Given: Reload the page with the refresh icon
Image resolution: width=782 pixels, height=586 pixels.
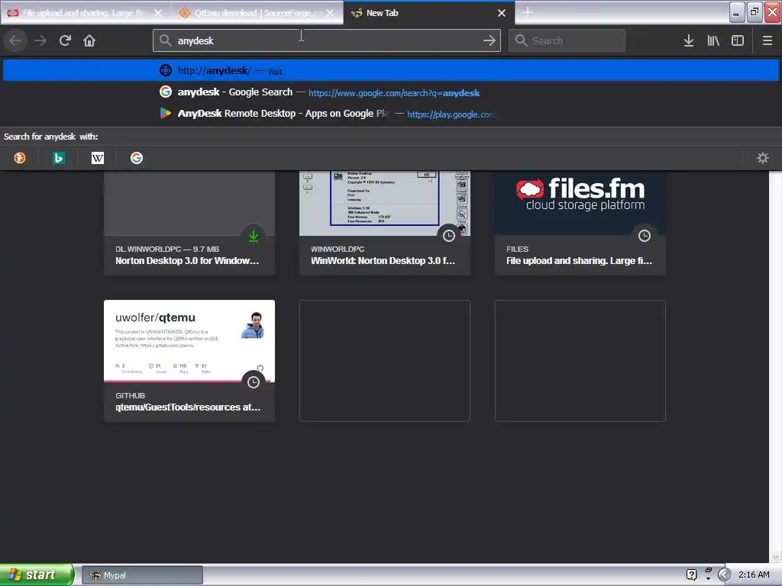Looking at the screenshot, I should click(65, 40).
